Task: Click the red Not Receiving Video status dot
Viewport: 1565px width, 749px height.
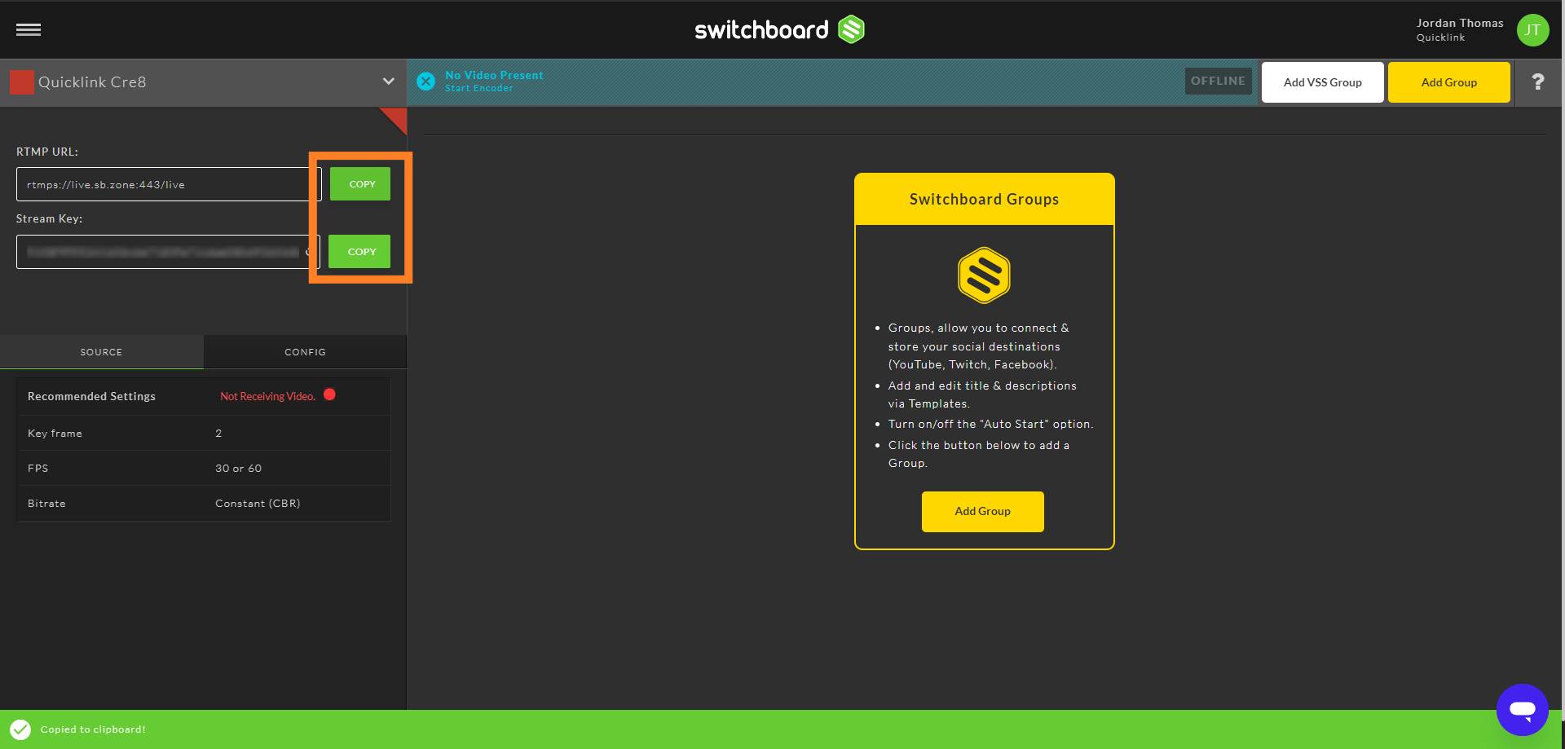Action: tap(329, 394)
